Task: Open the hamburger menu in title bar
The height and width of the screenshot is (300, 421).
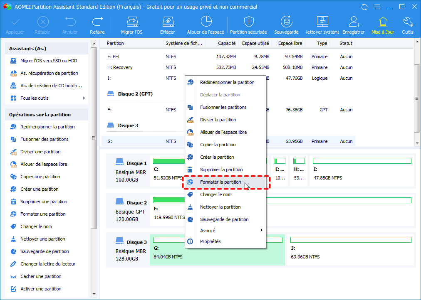Action: (377, 7)
